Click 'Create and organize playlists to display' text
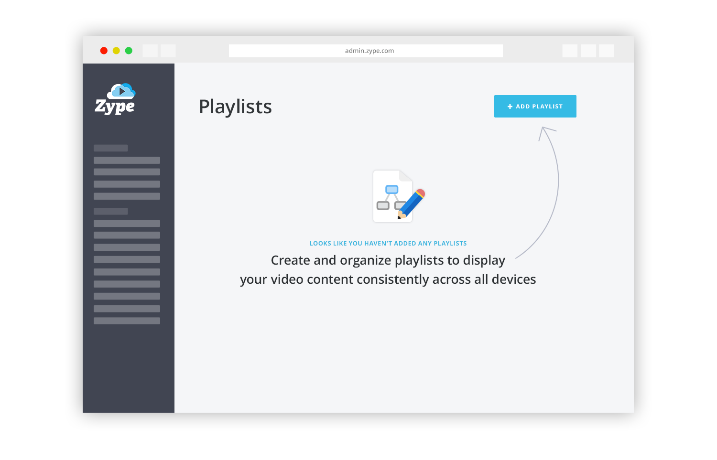717x460 pixels. (x=388, y=260)
